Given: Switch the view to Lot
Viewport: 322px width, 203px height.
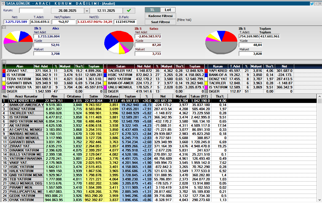Looking at the screenshot, I should [168, 10].
